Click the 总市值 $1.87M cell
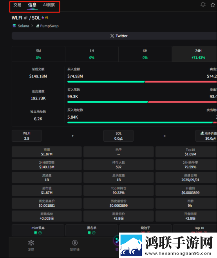The height and width of the screenshot is (258, 217). [x=47, y=190]
